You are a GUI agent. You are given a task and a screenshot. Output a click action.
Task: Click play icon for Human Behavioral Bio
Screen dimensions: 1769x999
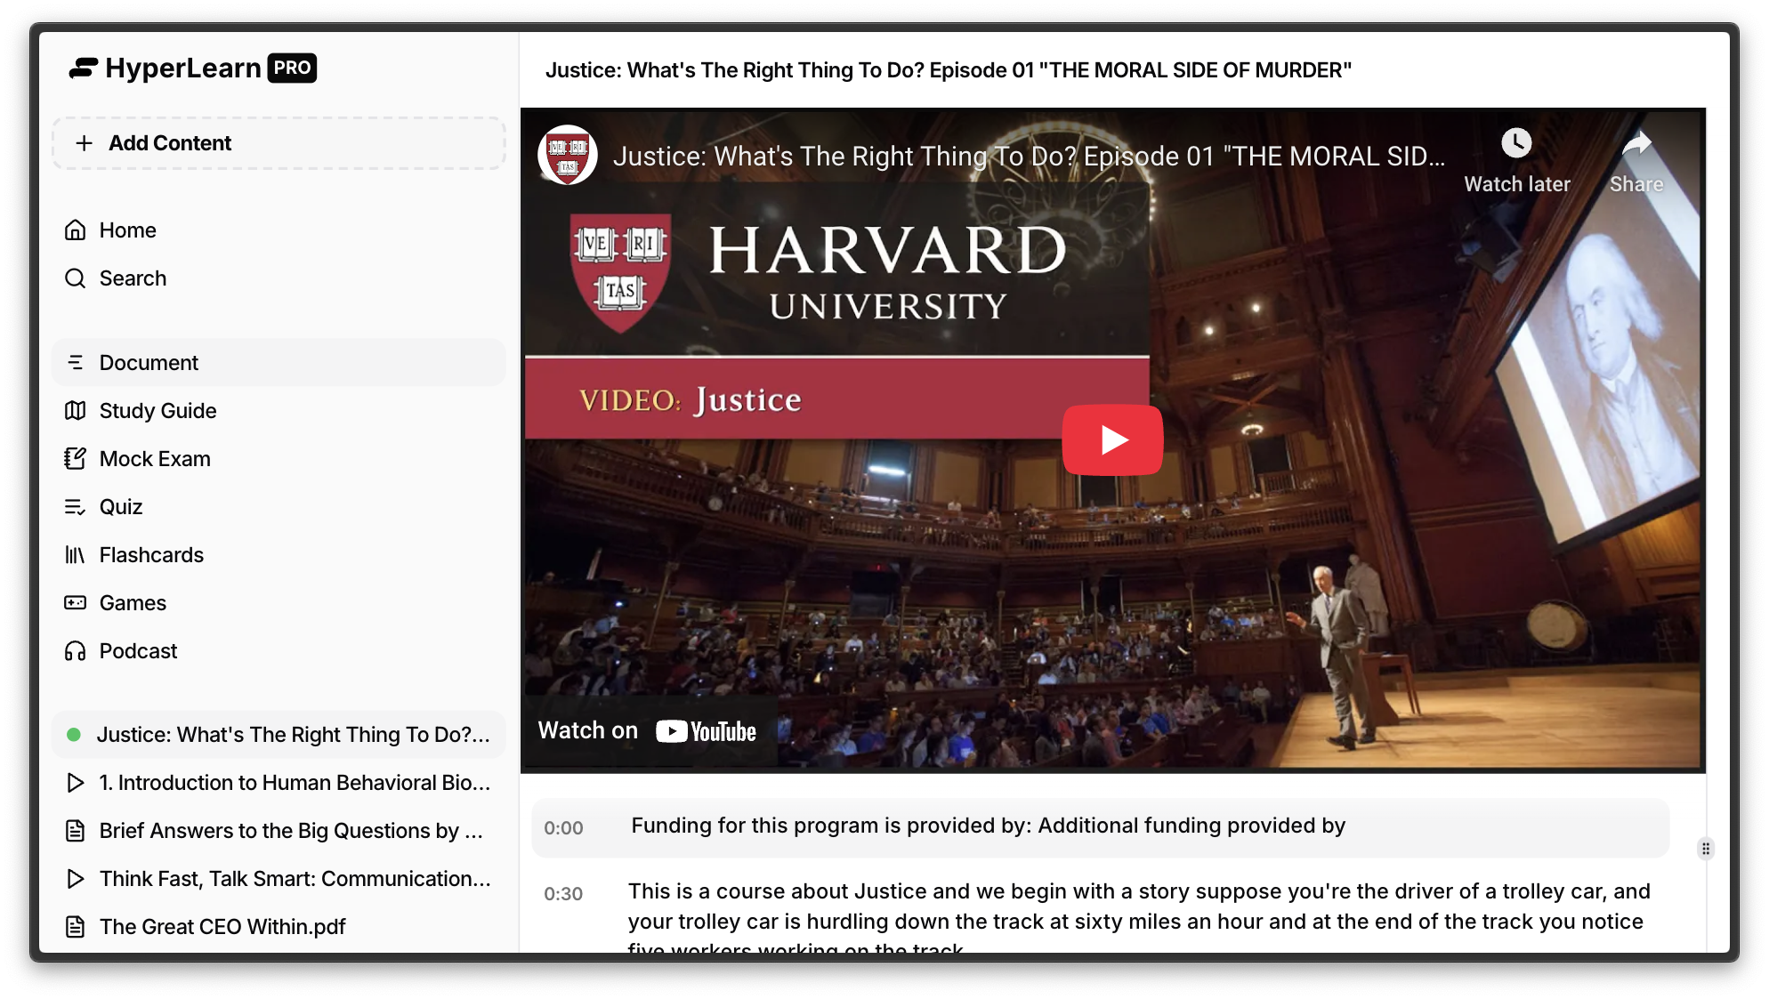click(76, 783)
